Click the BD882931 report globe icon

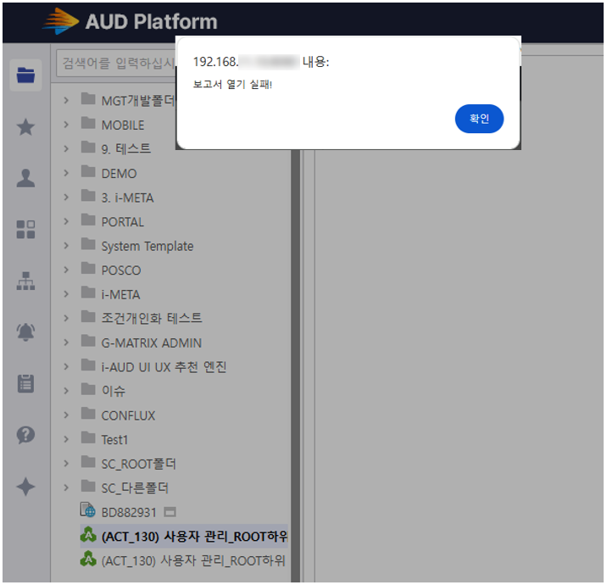coord(87,510)
